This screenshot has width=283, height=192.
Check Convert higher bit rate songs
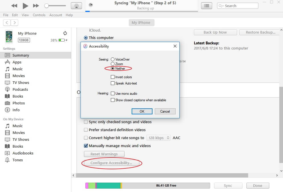click(x=86, y=138)
